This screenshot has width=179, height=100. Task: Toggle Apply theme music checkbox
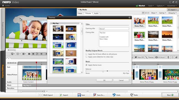pos(86,65)
